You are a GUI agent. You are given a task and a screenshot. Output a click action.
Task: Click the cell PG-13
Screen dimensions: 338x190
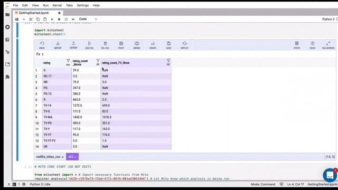coord(57,94)
